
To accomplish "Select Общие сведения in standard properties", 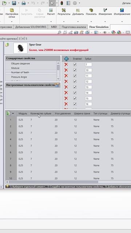I will click(20, 63).
